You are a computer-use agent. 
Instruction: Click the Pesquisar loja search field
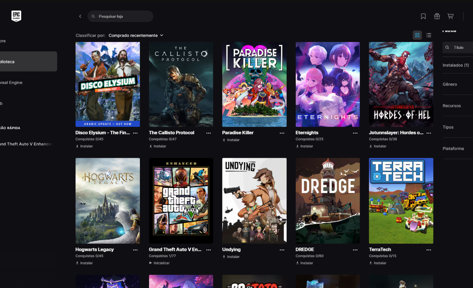tap(120, 16)
